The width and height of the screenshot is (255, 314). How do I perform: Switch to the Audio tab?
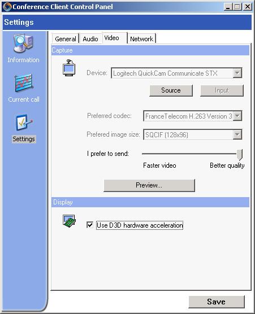click(x=90, y=38)
